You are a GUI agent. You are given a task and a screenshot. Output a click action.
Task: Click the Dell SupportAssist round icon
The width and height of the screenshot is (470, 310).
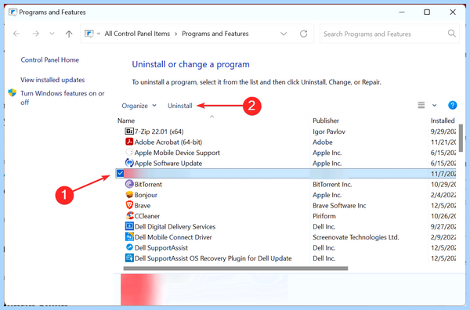click(129, 247)
